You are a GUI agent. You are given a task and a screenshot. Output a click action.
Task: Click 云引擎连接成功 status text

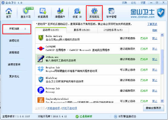click(x=127, y=116)
